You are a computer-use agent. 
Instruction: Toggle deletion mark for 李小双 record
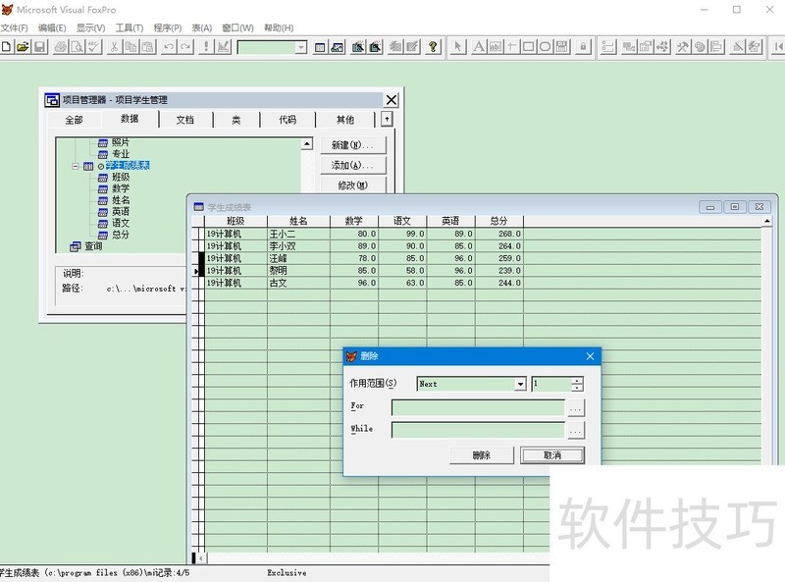[202, 246]
